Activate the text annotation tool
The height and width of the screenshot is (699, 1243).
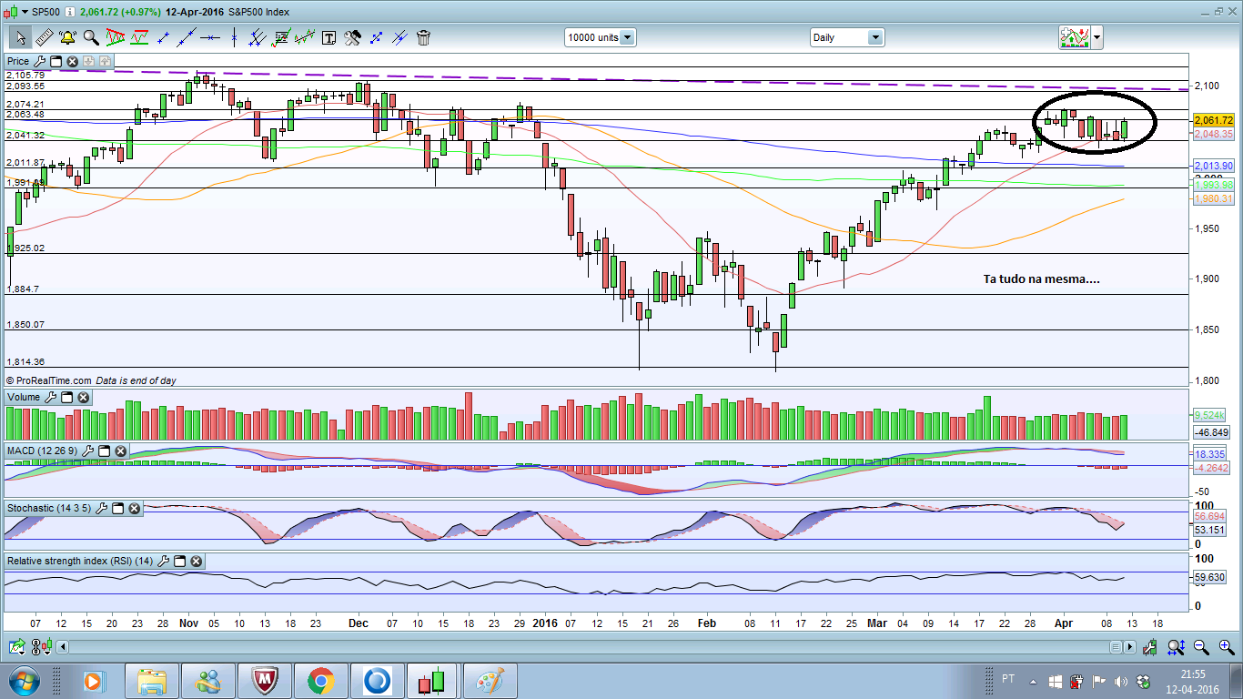pos(328,37)
